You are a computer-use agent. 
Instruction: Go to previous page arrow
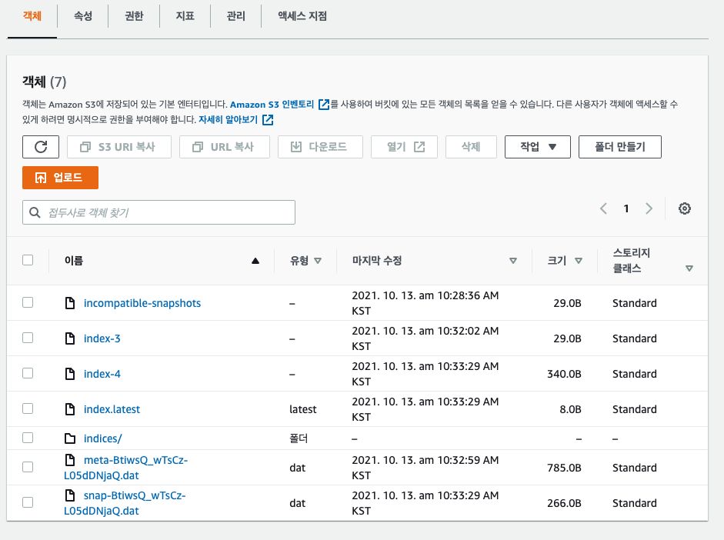pyautogui.click(x=603, y=208)
